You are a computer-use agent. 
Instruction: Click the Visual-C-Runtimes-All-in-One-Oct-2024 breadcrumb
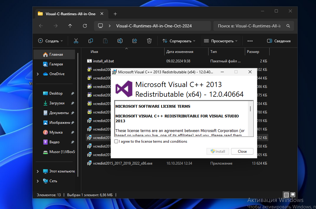point(154,26)
